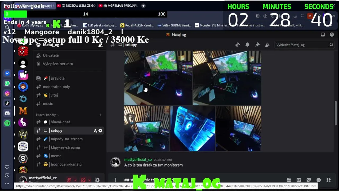Open a new browser tab
This screenshot has height=191, width=339.
point(143,6)
